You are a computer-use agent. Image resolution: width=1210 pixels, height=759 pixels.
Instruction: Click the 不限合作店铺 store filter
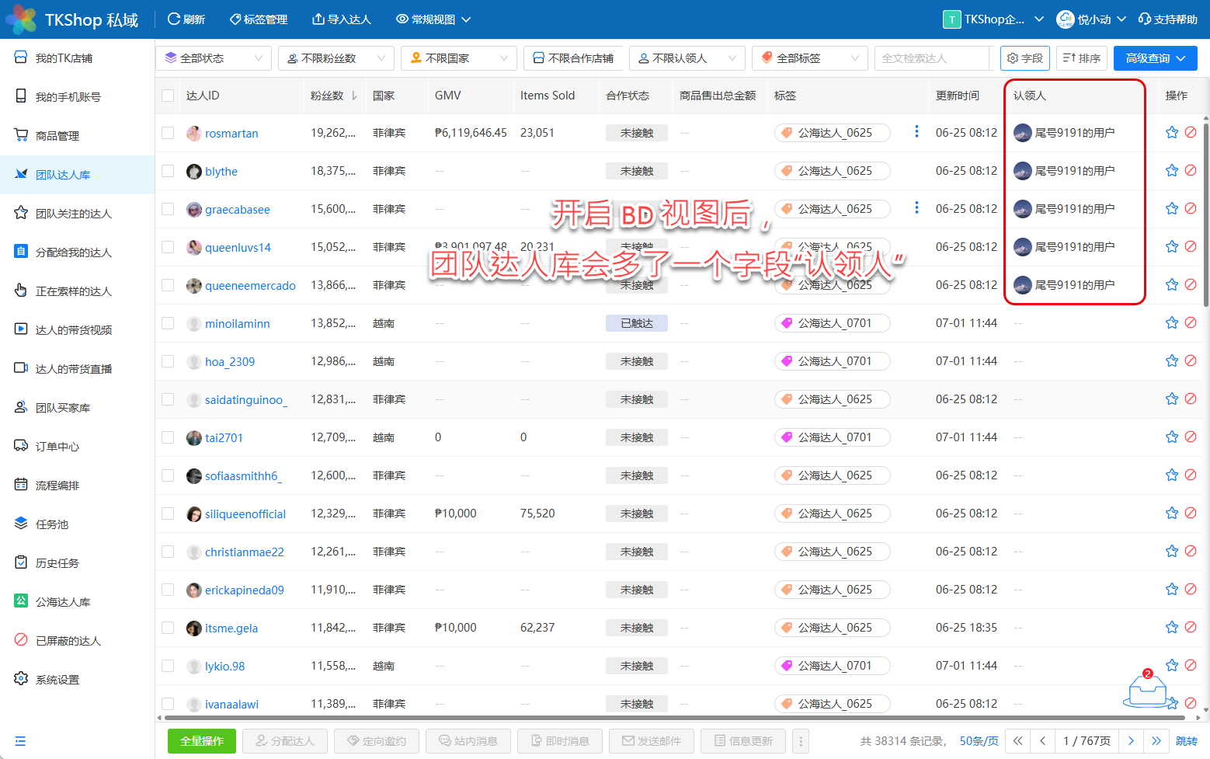[573, 58]
